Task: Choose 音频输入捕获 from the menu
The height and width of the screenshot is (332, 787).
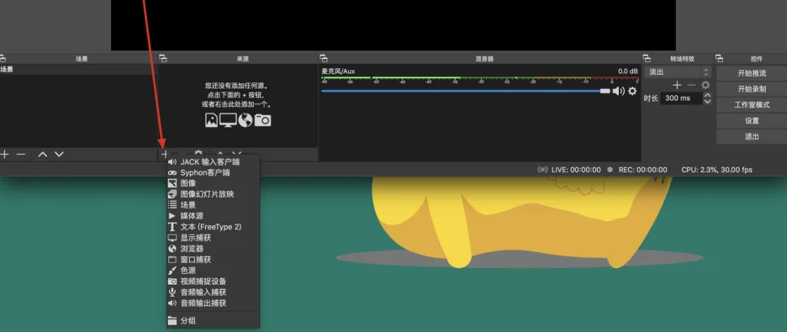Action: pyautogui.click(x=213, y=292)
